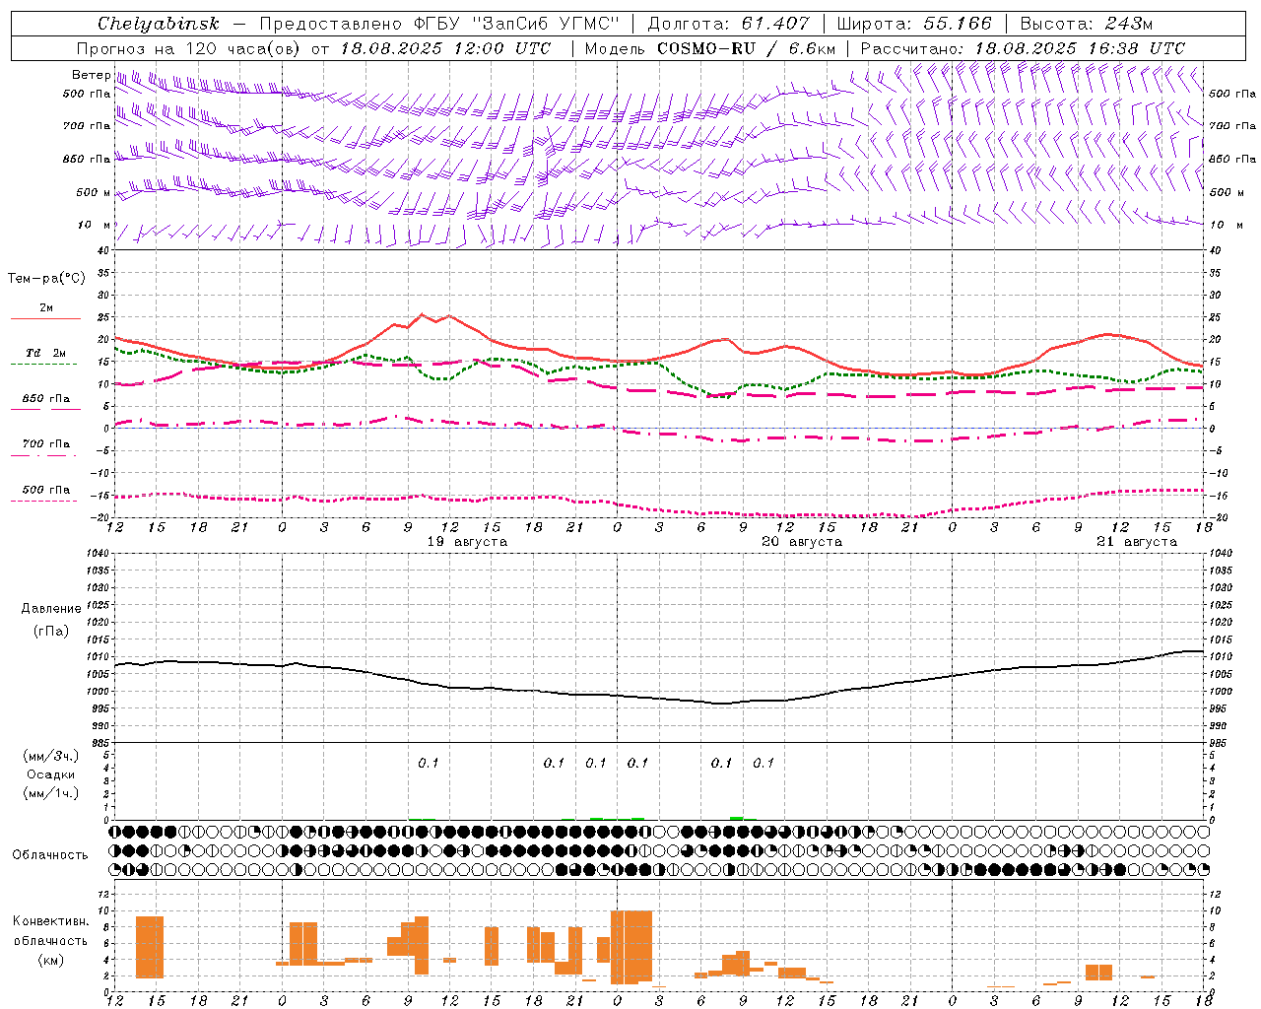Click the Рассчитано: 18.08.2025 16:38 UTC text
Viewport: 1261px width, 1009px height.
pos(1023,48)
